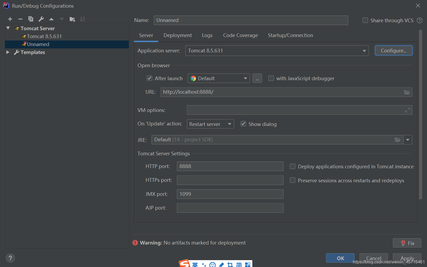Copy the selected configuration
The image size is (427, 267).
(x=31, y=19)
